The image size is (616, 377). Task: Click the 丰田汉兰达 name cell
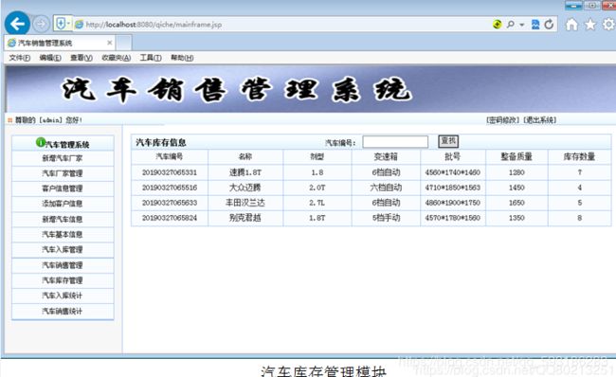(245, 203)
